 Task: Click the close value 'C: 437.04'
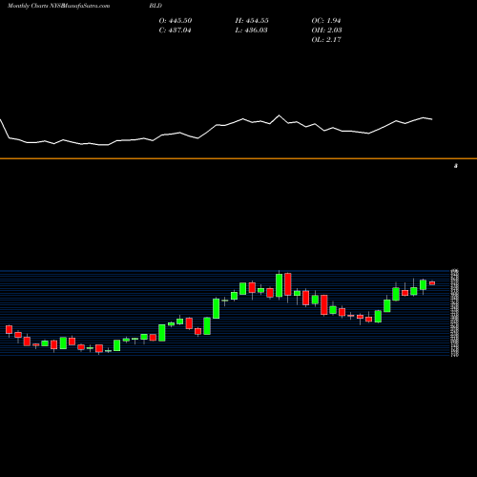175,31
